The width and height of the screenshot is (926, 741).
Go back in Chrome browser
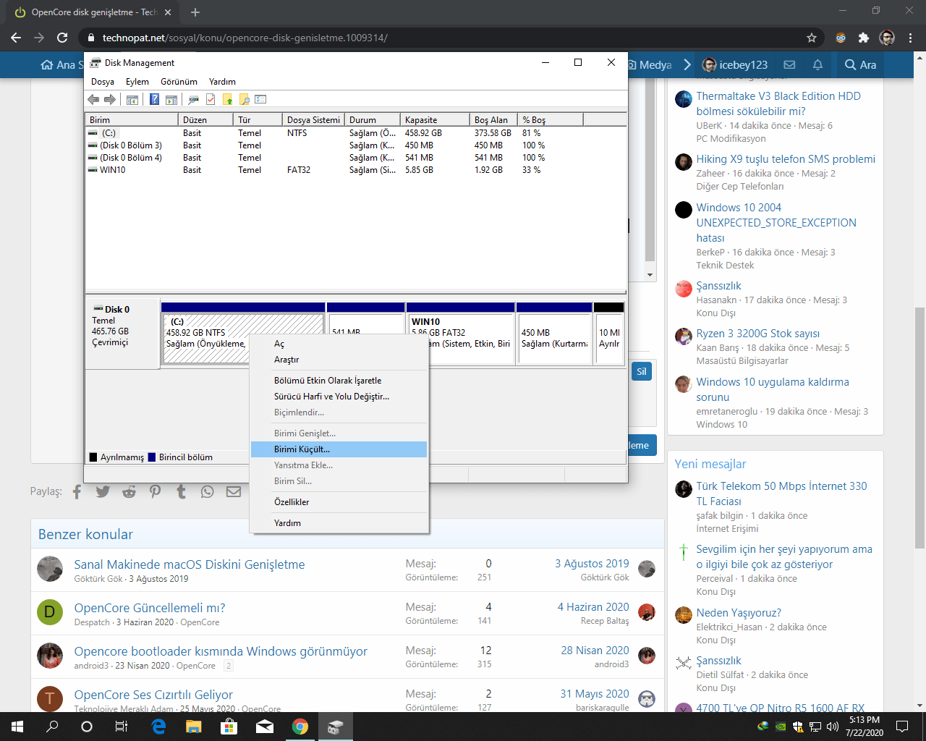tap(16, 38)
